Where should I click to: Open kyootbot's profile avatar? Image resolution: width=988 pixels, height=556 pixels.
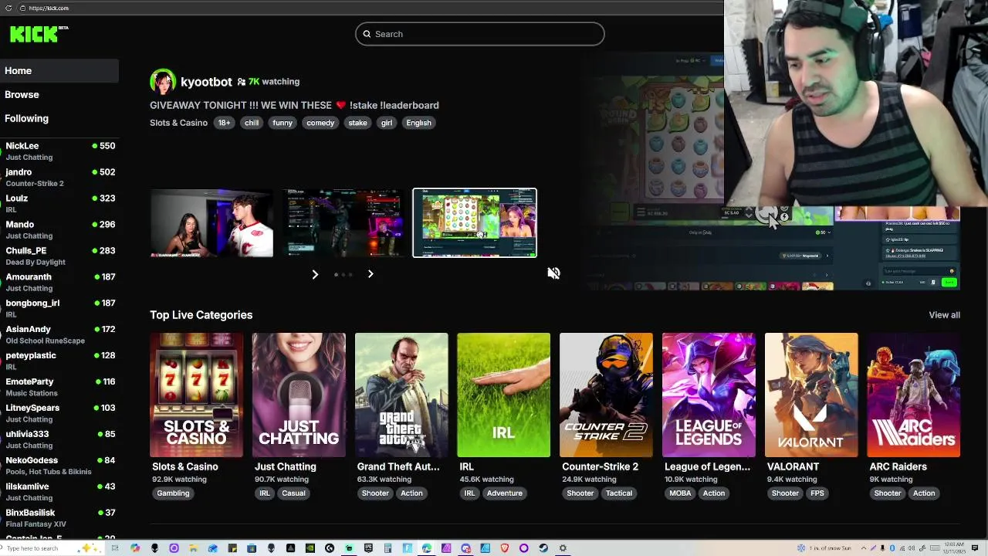(x=162, y=82)
